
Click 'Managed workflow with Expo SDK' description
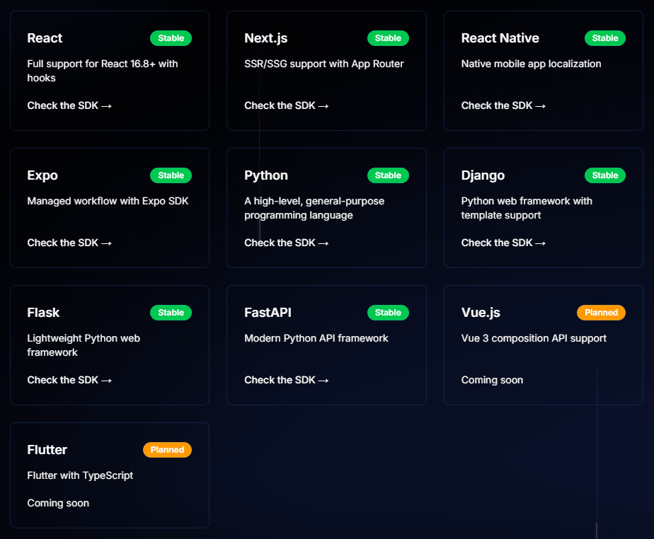108,201
